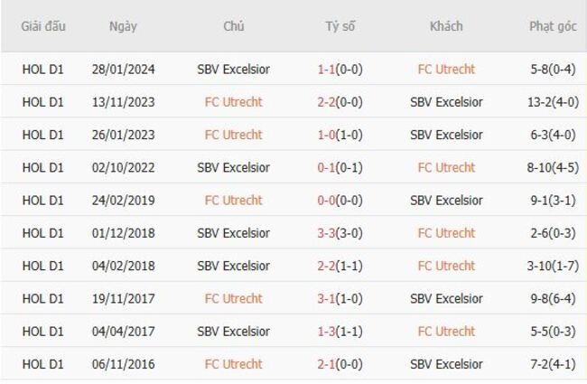This screenshot has width=587, height=384.
Task: Open the 1-0 score from 26/01/2023
Action: pyautogui.click(x=340, y=135)
